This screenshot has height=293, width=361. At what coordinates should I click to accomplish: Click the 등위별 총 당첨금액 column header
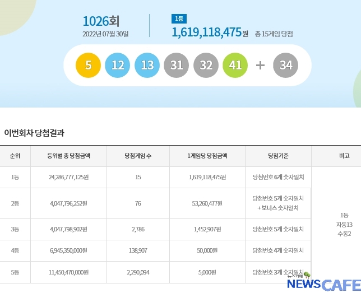pos(68,156)
